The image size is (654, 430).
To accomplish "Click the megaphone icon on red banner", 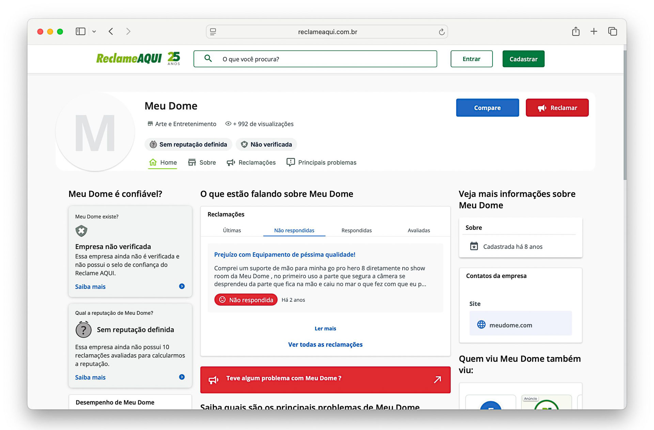I will coord(214,380).
